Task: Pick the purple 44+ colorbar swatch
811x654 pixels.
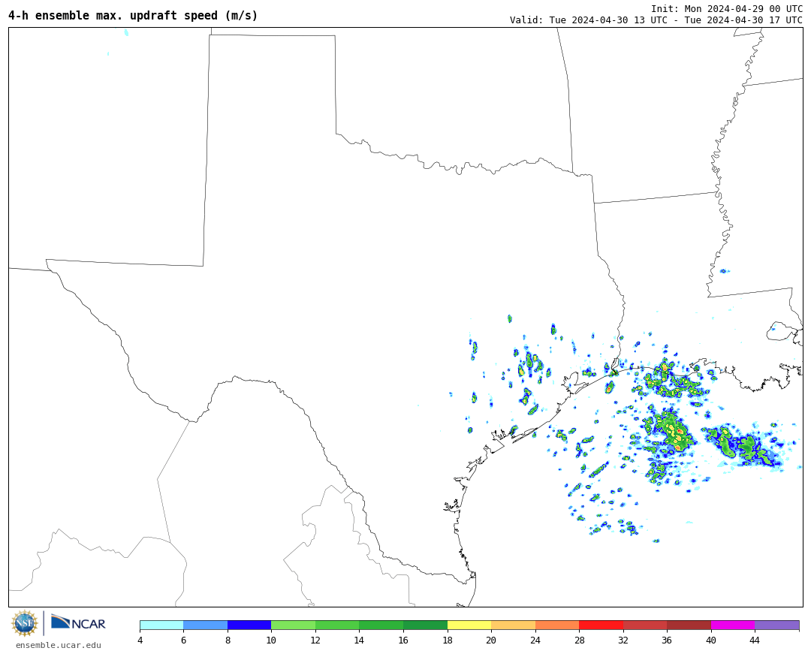Action: point(777,625)
